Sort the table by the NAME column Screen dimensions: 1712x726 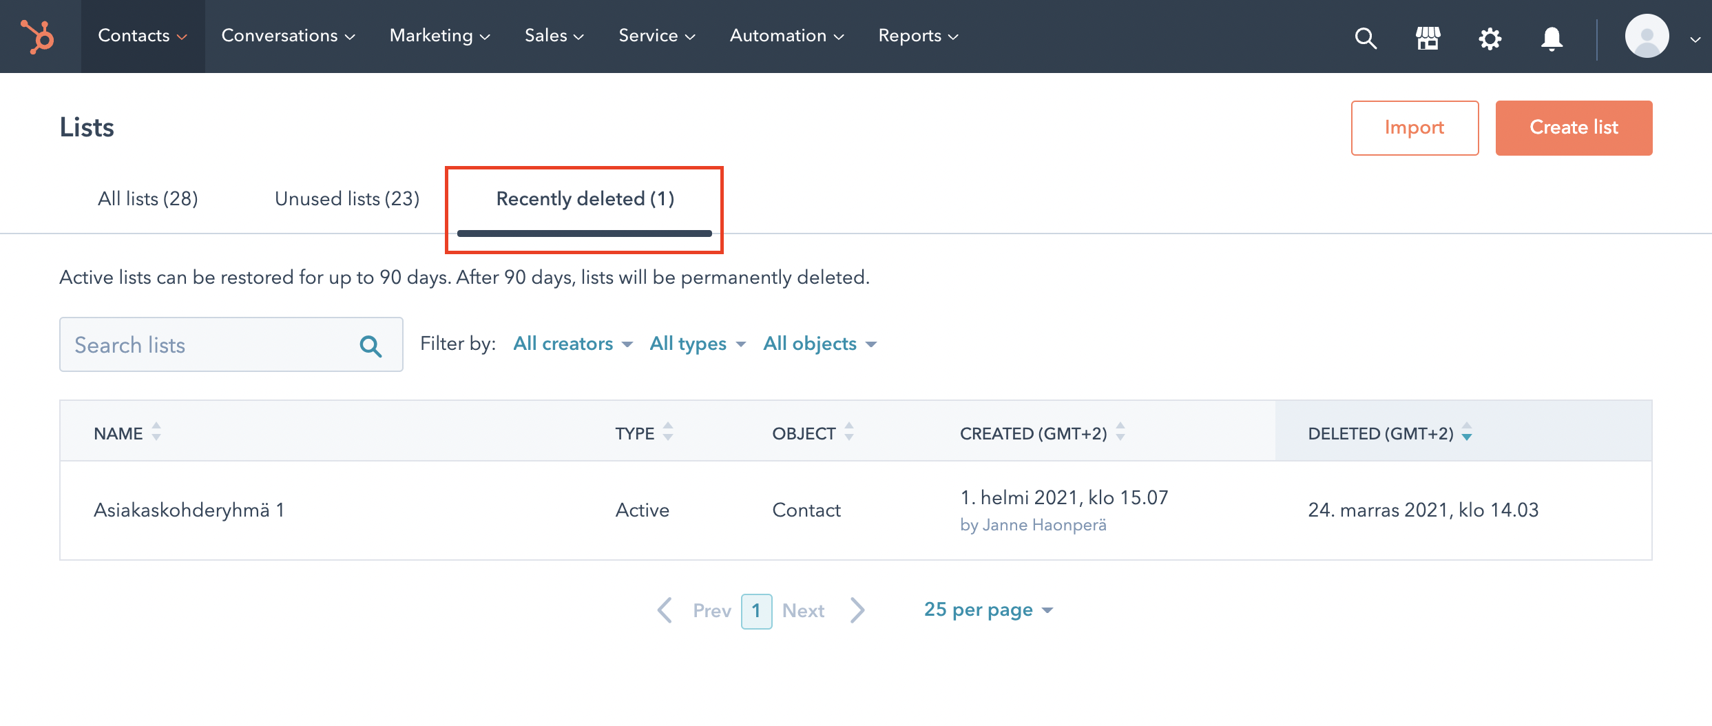pos(127,433)
